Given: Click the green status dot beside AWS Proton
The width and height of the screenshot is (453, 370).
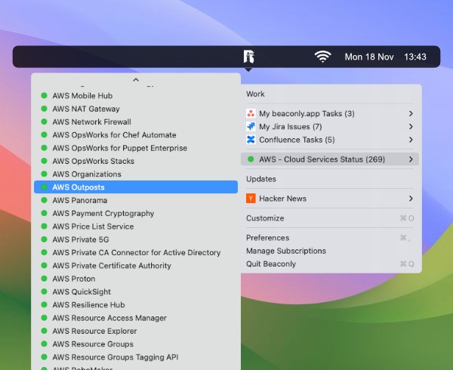Looking at the screenshot, I should pyautogui.click(x=45, y=279).
